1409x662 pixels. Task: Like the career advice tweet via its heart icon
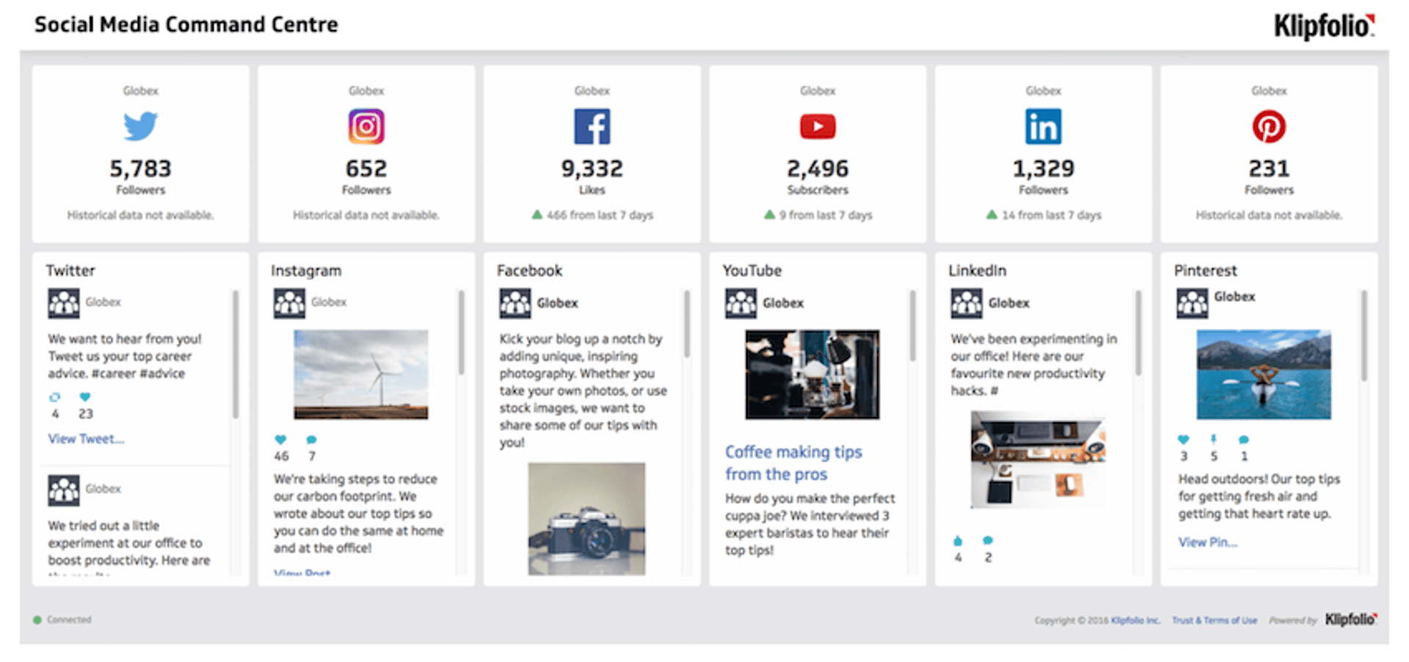85,397
